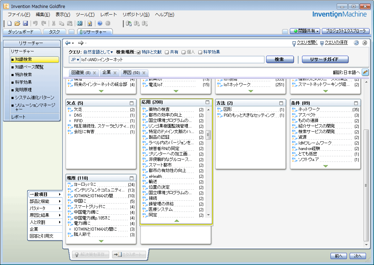Maximize the 方法 (2) panel
Image resolution: width=374 pixels, height=265 pixels.
click(281, 103)
